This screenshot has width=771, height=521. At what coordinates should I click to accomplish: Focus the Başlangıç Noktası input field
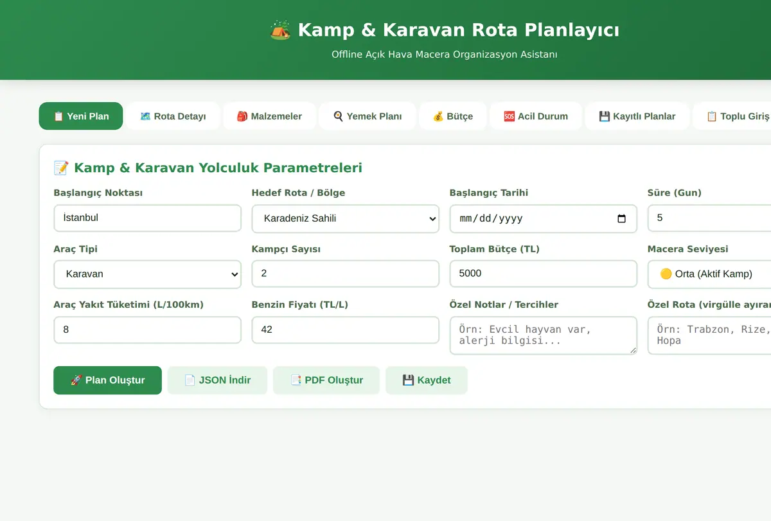[x=148, y=218]
